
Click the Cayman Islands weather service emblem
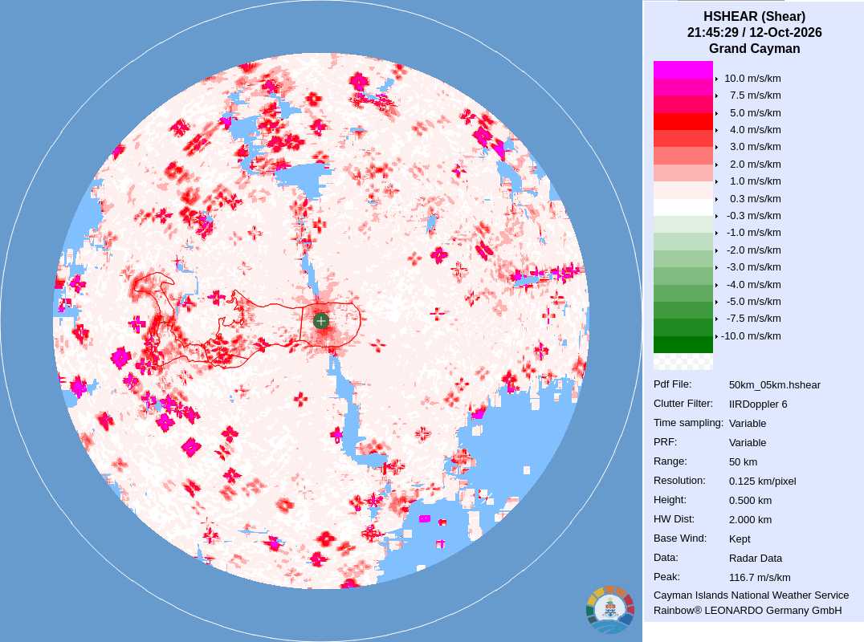coord(610,609)
